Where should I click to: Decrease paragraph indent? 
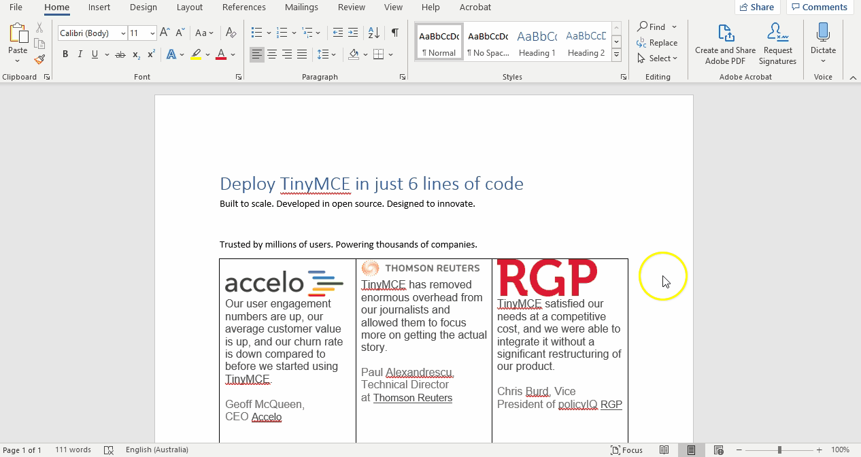[338, 33]
